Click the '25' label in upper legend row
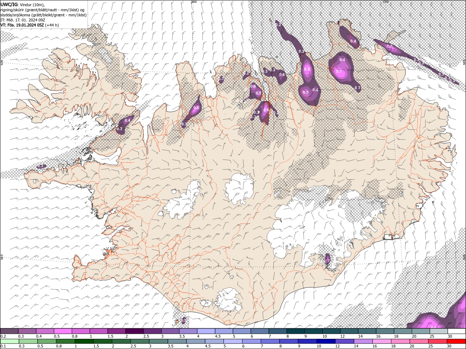This screenshot has height=349, width=466. point(432,336)
